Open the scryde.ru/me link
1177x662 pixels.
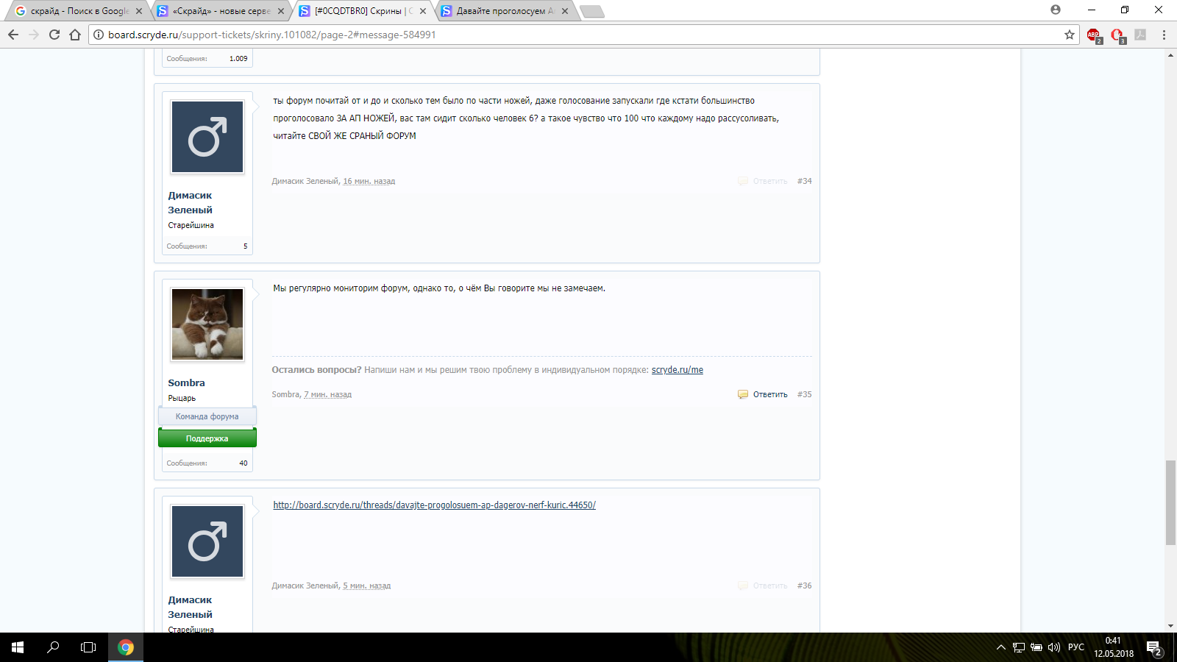(677, 370)
